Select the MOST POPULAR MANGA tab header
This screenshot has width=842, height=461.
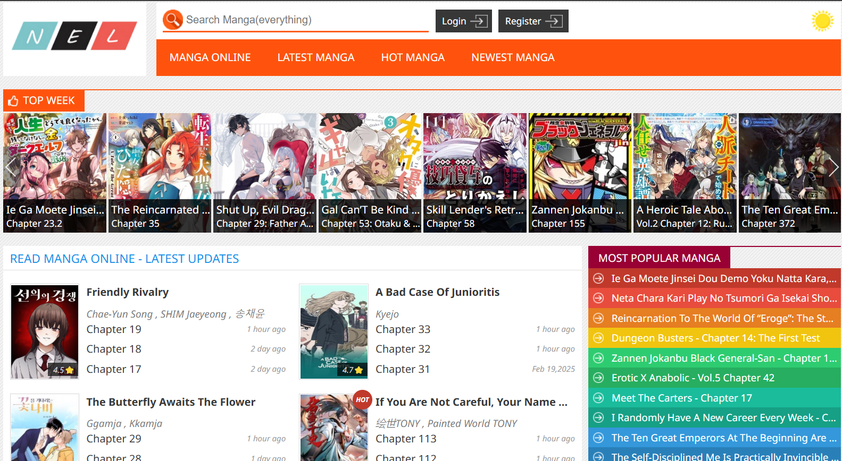click(659, 258)
